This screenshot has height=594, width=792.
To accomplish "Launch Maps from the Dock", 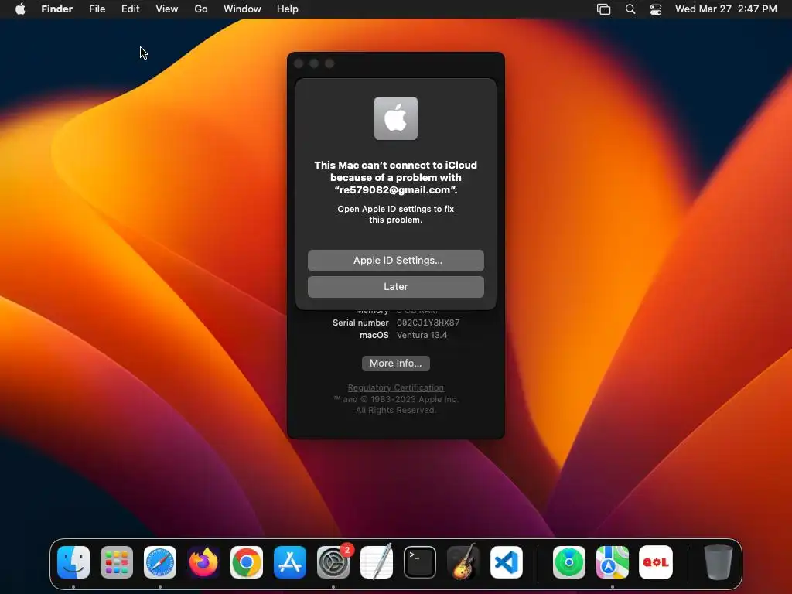I will click(x=613, y=562).
